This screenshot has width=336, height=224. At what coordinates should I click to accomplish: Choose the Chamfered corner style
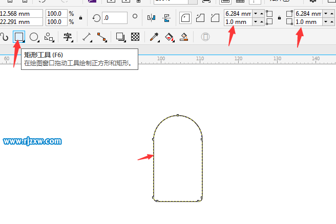point(215,18)
